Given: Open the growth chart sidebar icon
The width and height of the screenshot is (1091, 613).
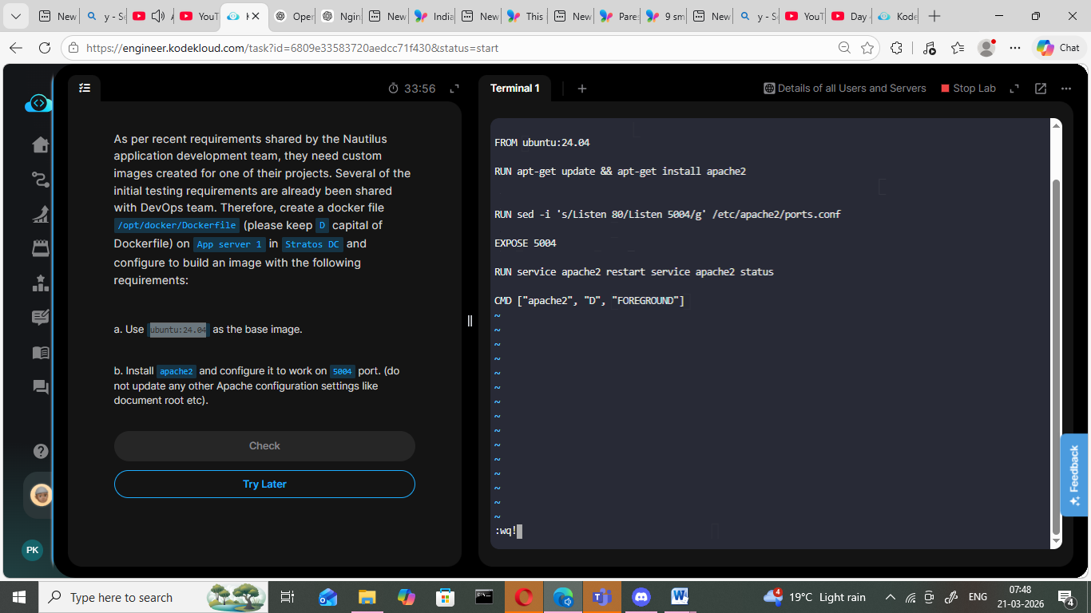Looking at the screenshot, I should pyautogui.click(x=41, y=213).
